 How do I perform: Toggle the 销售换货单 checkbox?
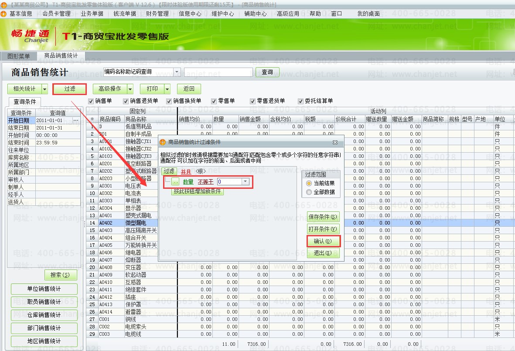coord(169,101)
